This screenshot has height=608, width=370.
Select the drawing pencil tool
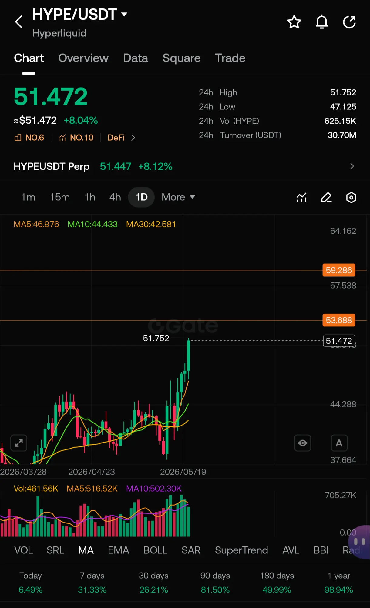[326, 197]
